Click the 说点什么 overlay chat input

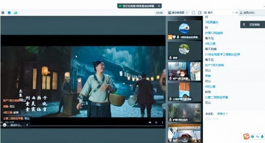coord(16,125)
